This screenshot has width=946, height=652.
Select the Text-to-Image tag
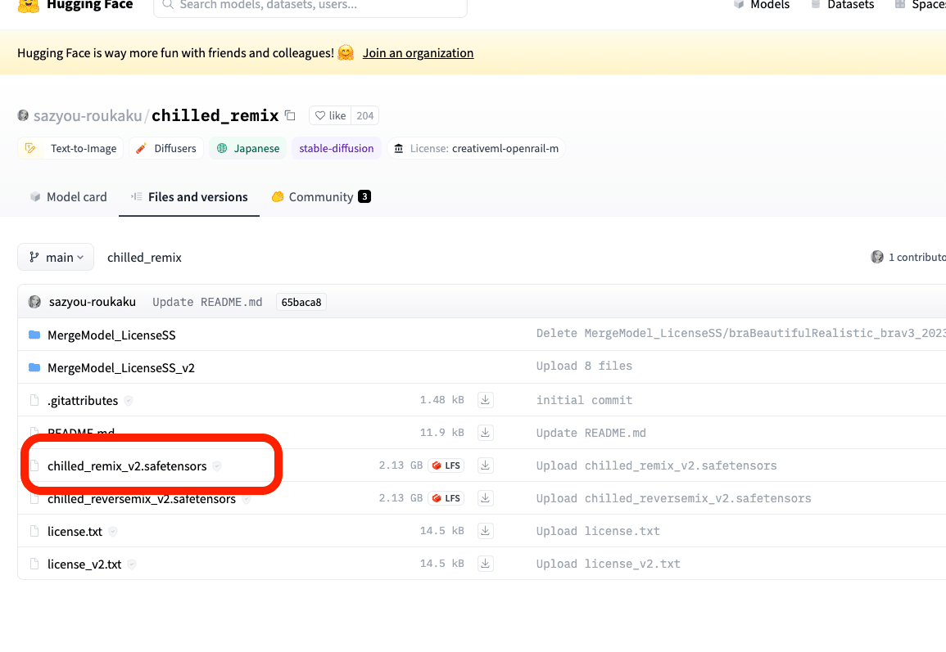click(70, 149)
